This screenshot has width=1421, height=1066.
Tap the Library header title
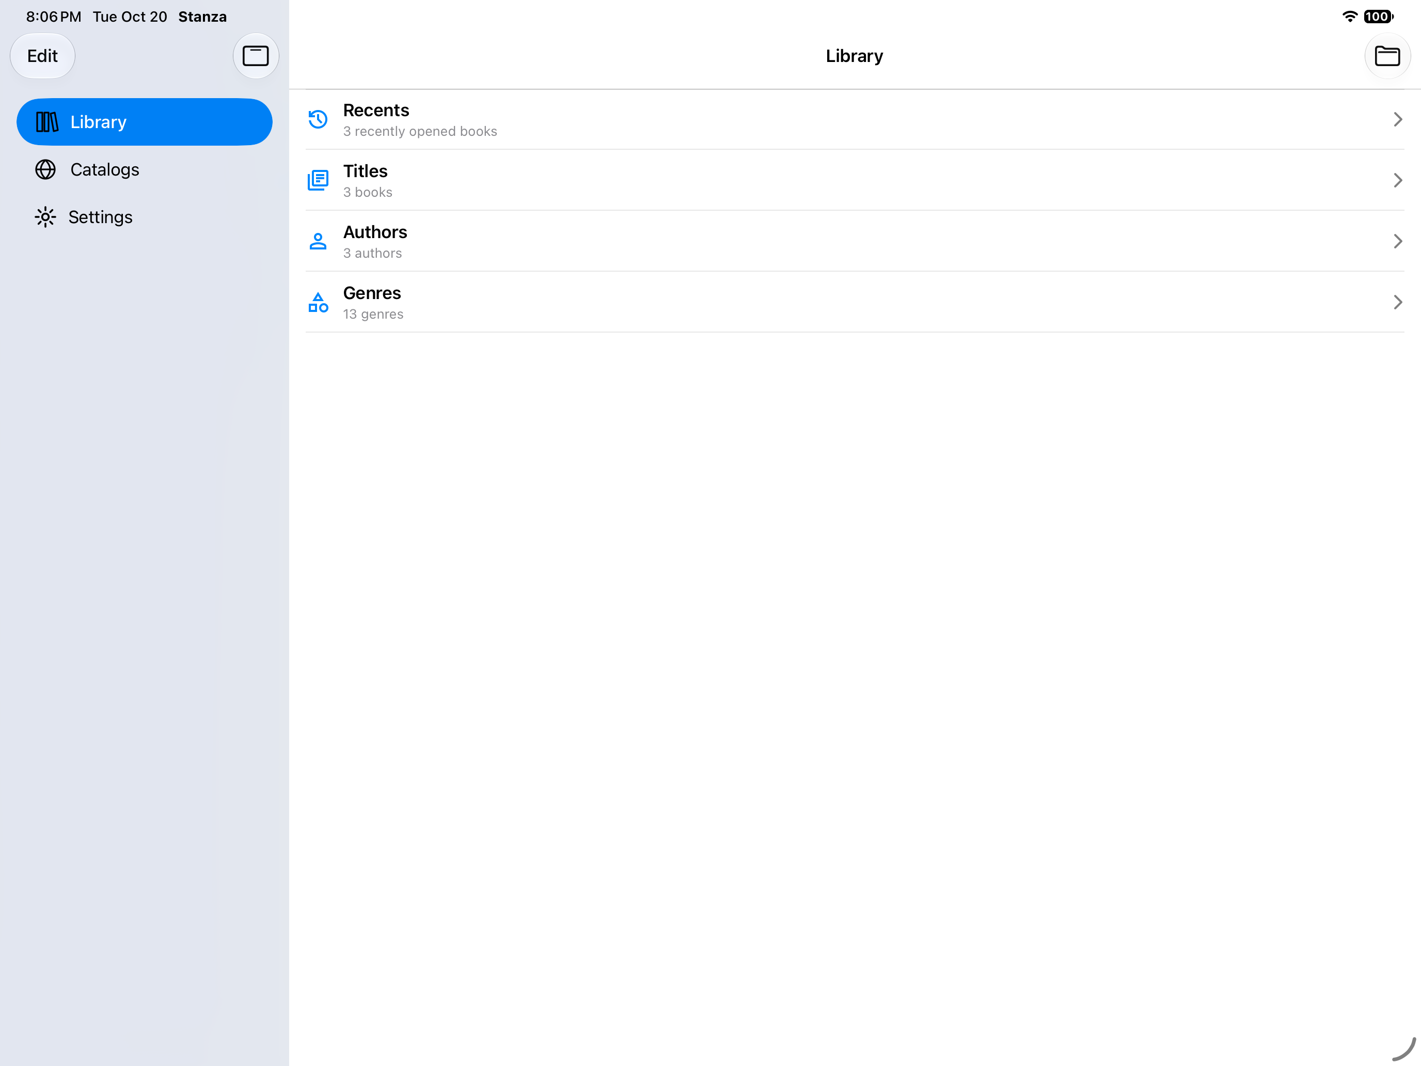coord(855,56)
